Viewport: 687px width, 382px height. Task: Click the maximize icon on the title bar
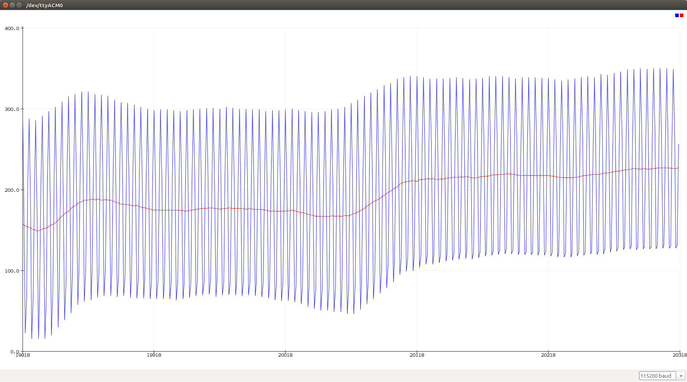point(19,5)
